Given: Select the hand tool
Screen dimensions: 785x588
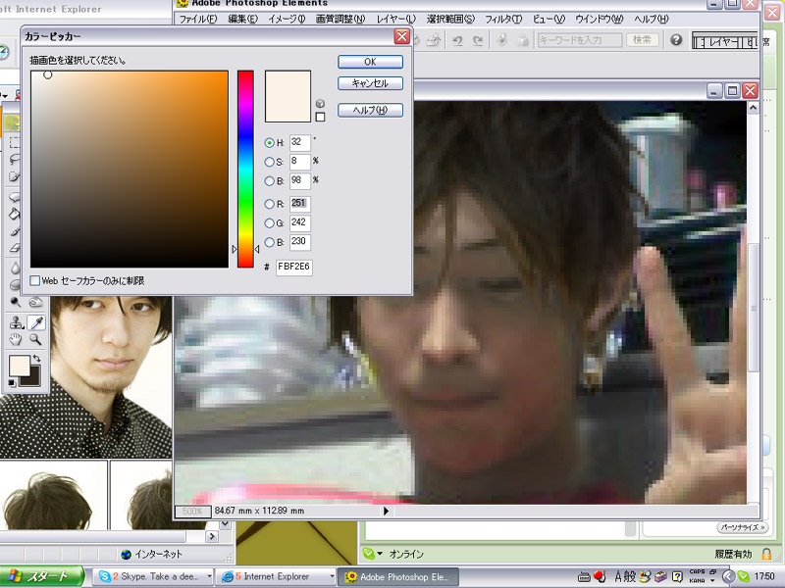Looking at the screenshot, I should [x=16, y=340].
